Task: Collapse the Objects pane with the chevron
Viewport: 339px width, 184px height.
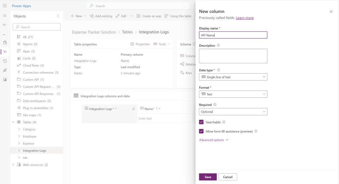Action: 58,16
